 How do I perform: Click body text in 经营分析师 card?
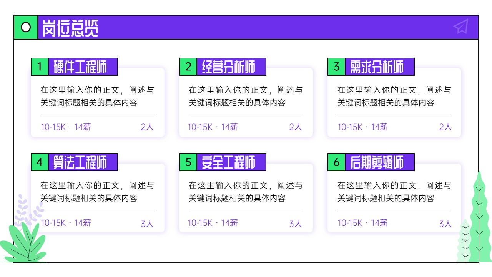[246, 97]
